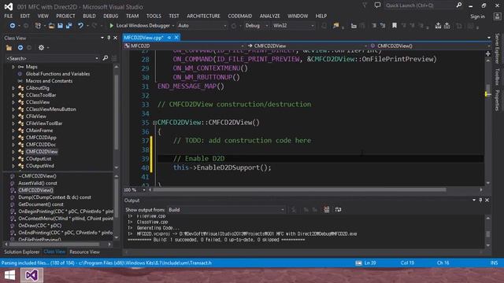Expand the CAboutDlg class node
The height and width of the screenshot is (283, 504).
[13, 88]
